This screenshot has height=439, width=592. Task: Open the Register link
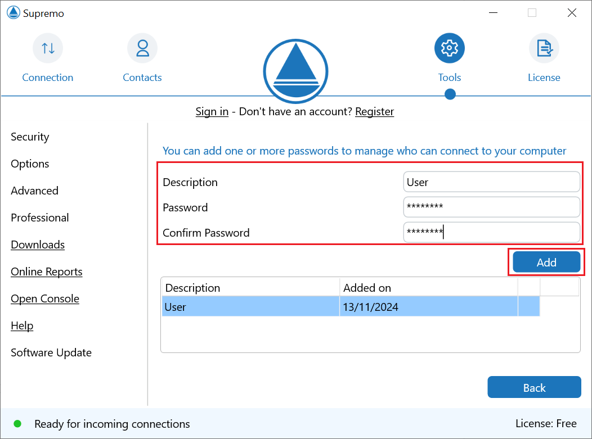374,111
